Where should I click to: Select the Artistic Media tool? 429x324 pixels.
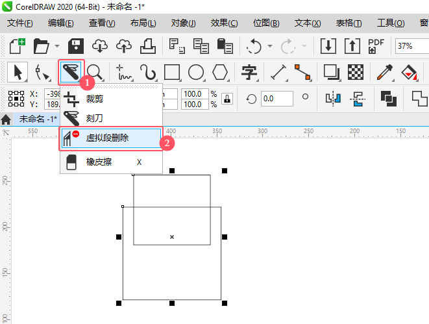pyautogui.click(x=148, y=72)
